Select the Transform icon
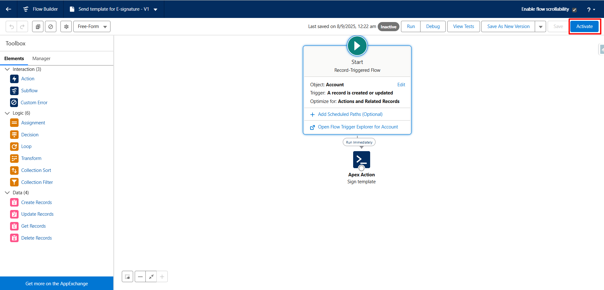The width and height of the screenshot is (604, 290). [x=14, y=158]
